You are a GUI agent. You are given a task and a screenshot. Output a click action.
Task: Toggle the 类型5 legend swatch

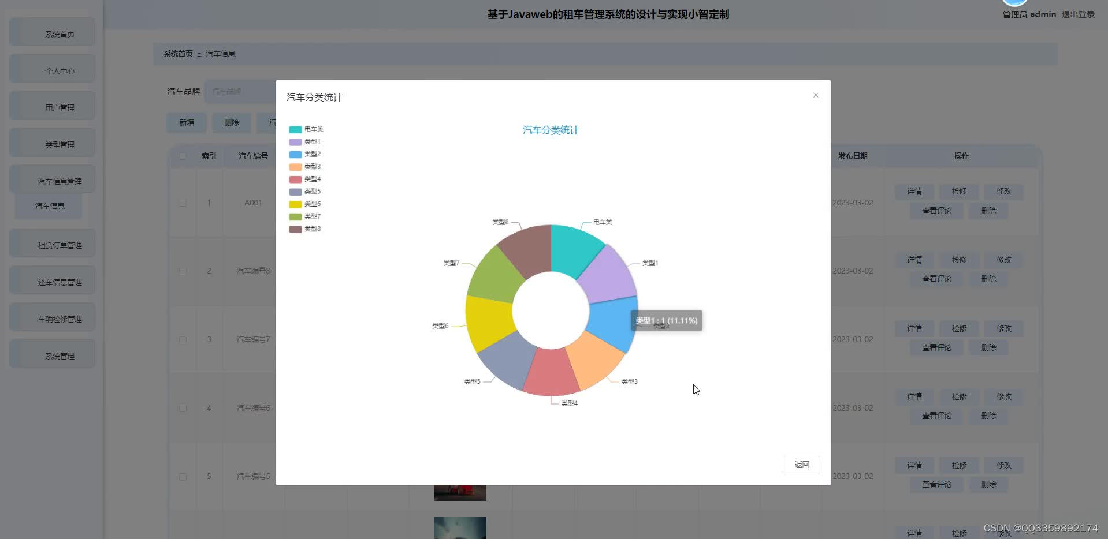click(295, 192)
